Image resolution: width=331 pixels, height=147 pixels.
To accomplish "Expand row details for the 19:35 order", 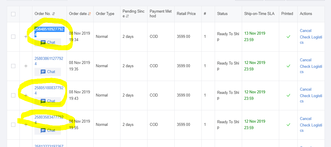I will [26, 66].
